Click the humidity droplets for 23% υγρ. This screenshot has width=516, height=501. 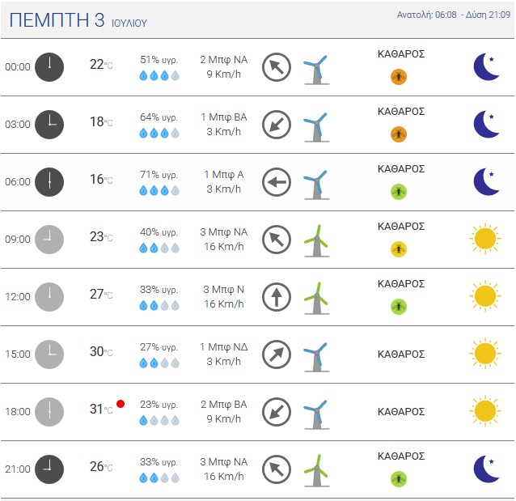159,420
